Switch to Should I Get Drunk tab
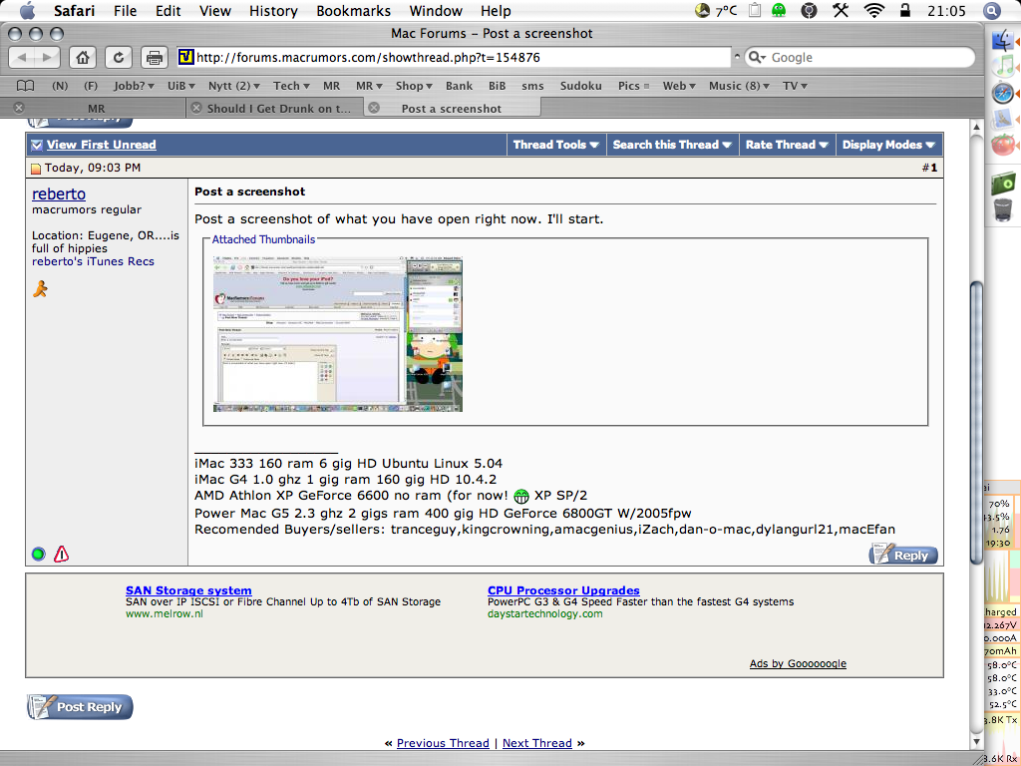This screenshot has height=766, width=1021. [279, 108]
